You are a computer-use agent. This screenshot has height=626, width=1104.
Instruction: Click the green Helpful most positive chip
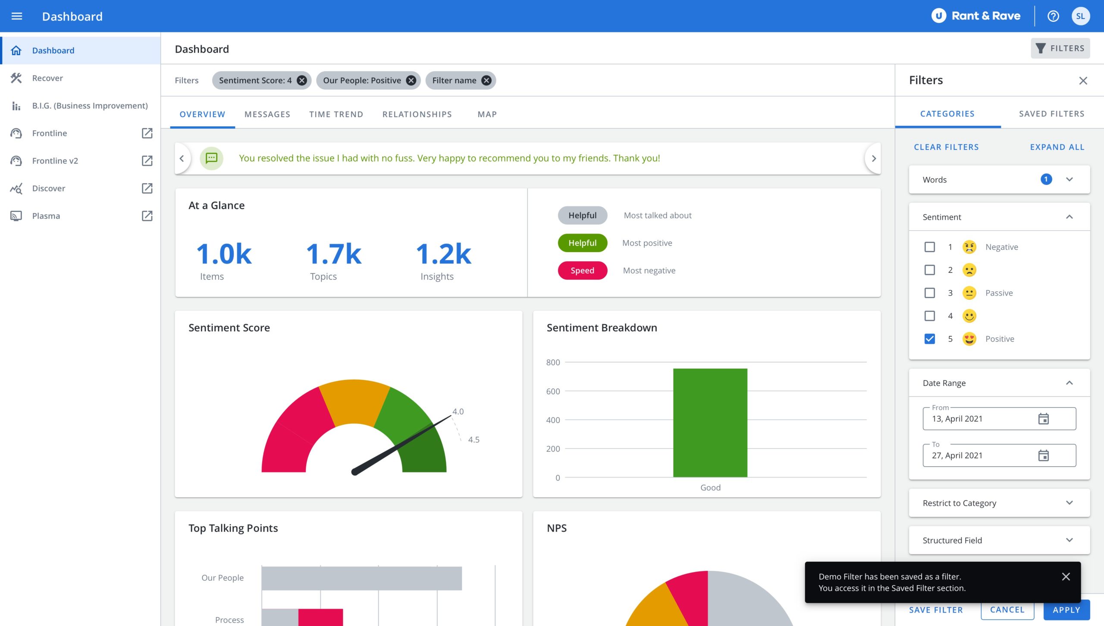click(582, 243)
